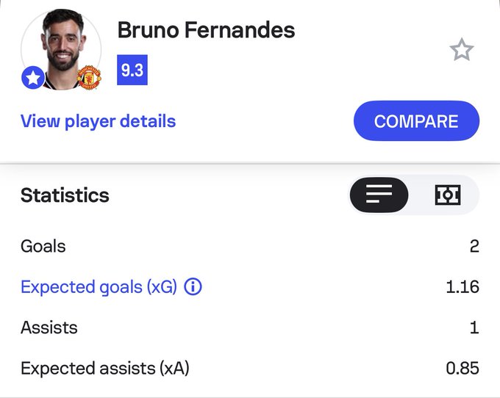This screenshot has width=500, height=398.
Task: Click the blue star badge on the player photo
Action: point(33,78)
